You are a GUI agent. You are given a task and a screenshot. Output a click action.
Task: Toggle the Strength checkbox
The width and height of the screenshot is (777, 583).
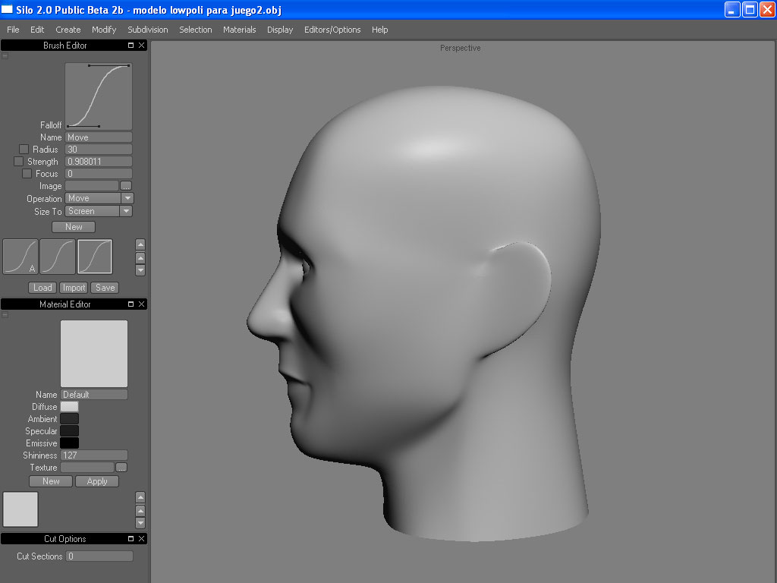click(19, 162)
